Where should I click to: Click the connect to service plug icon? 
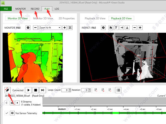7,90
